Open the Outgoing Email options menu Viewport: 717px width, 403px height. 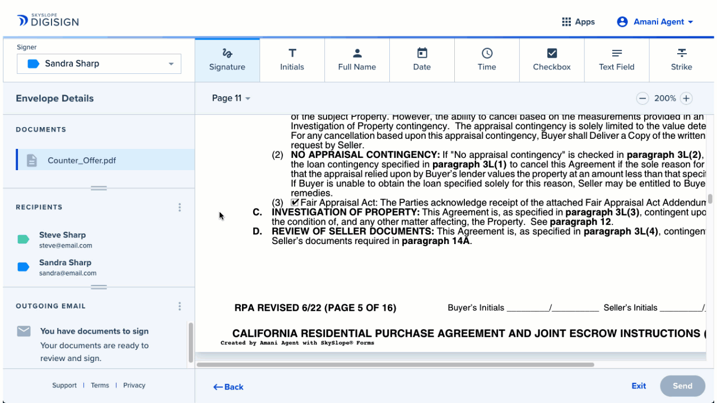(x=180, y=306)
